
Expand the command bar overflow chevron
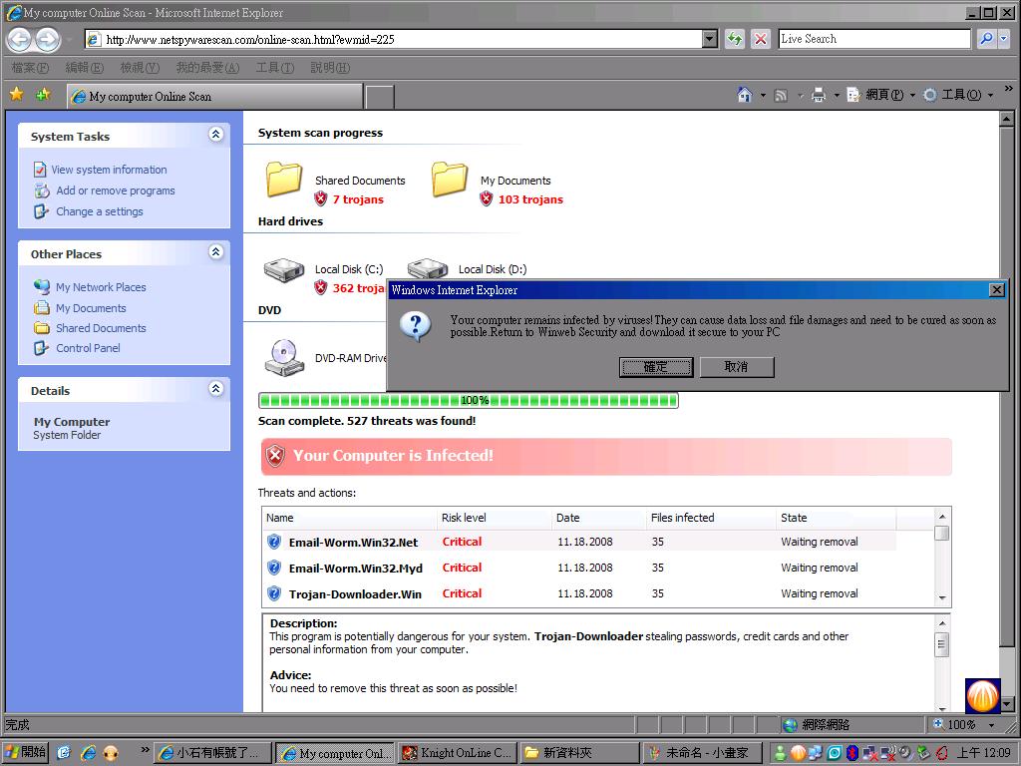(x=1009, y=89)
